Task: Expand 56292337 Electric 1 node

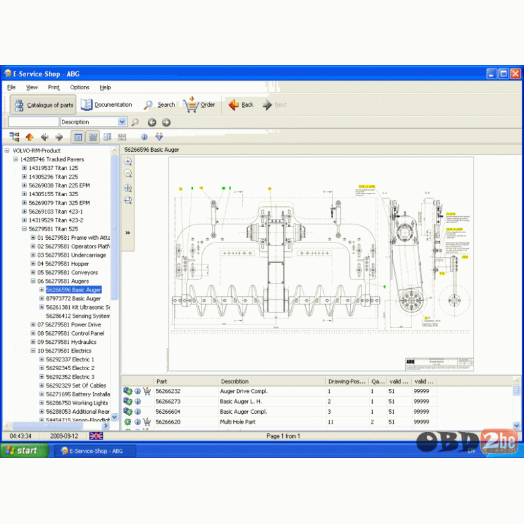Action: [42, 359]
